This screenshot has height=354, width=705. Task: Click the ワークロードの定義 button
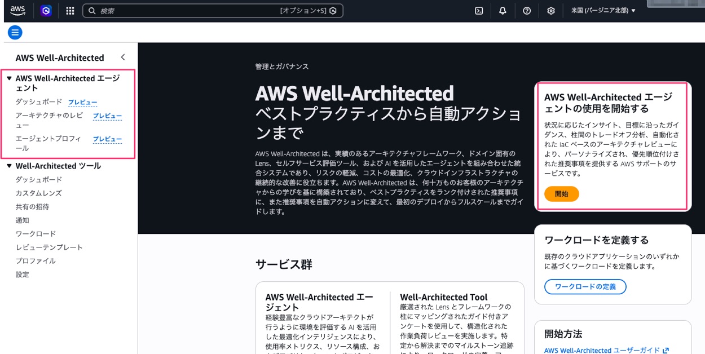tap(585, 286)
